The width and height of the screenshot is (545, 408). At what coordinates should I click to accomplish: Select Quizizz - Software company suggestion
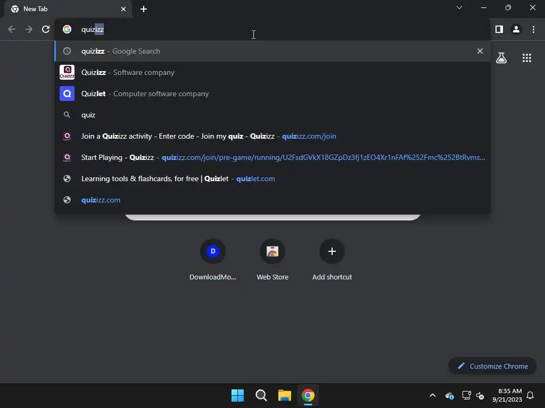[272, 72]
